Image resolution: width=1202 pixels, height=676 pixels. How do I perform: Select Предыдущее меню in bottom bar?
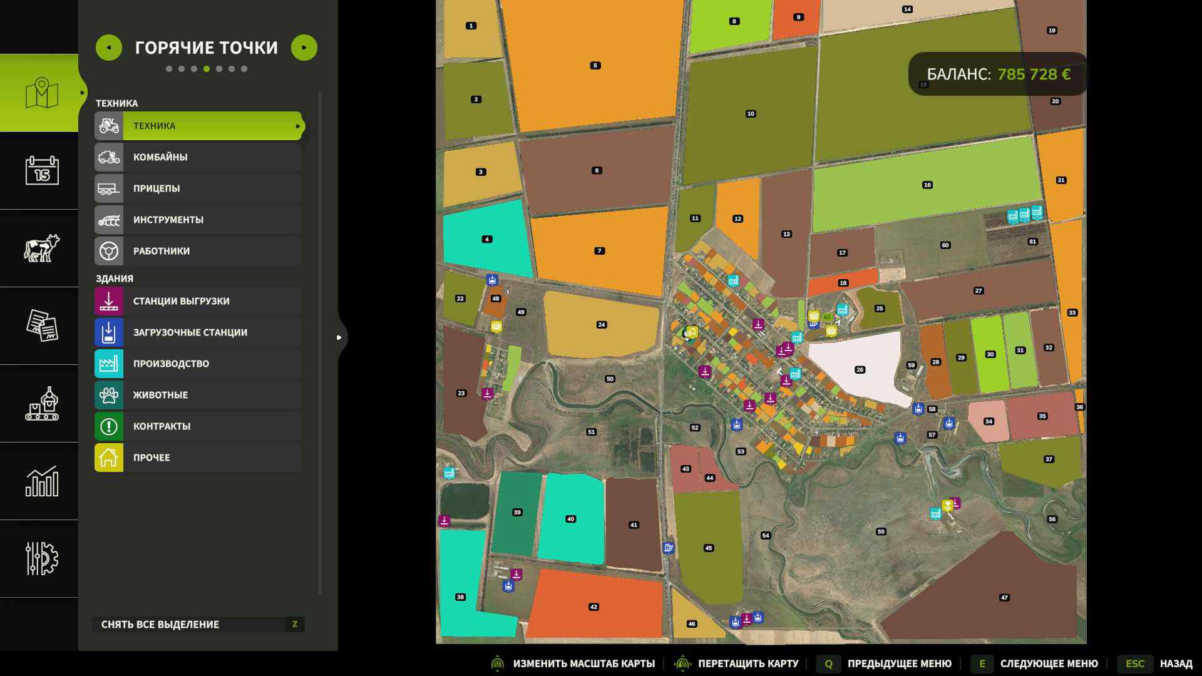coord(899,663)
